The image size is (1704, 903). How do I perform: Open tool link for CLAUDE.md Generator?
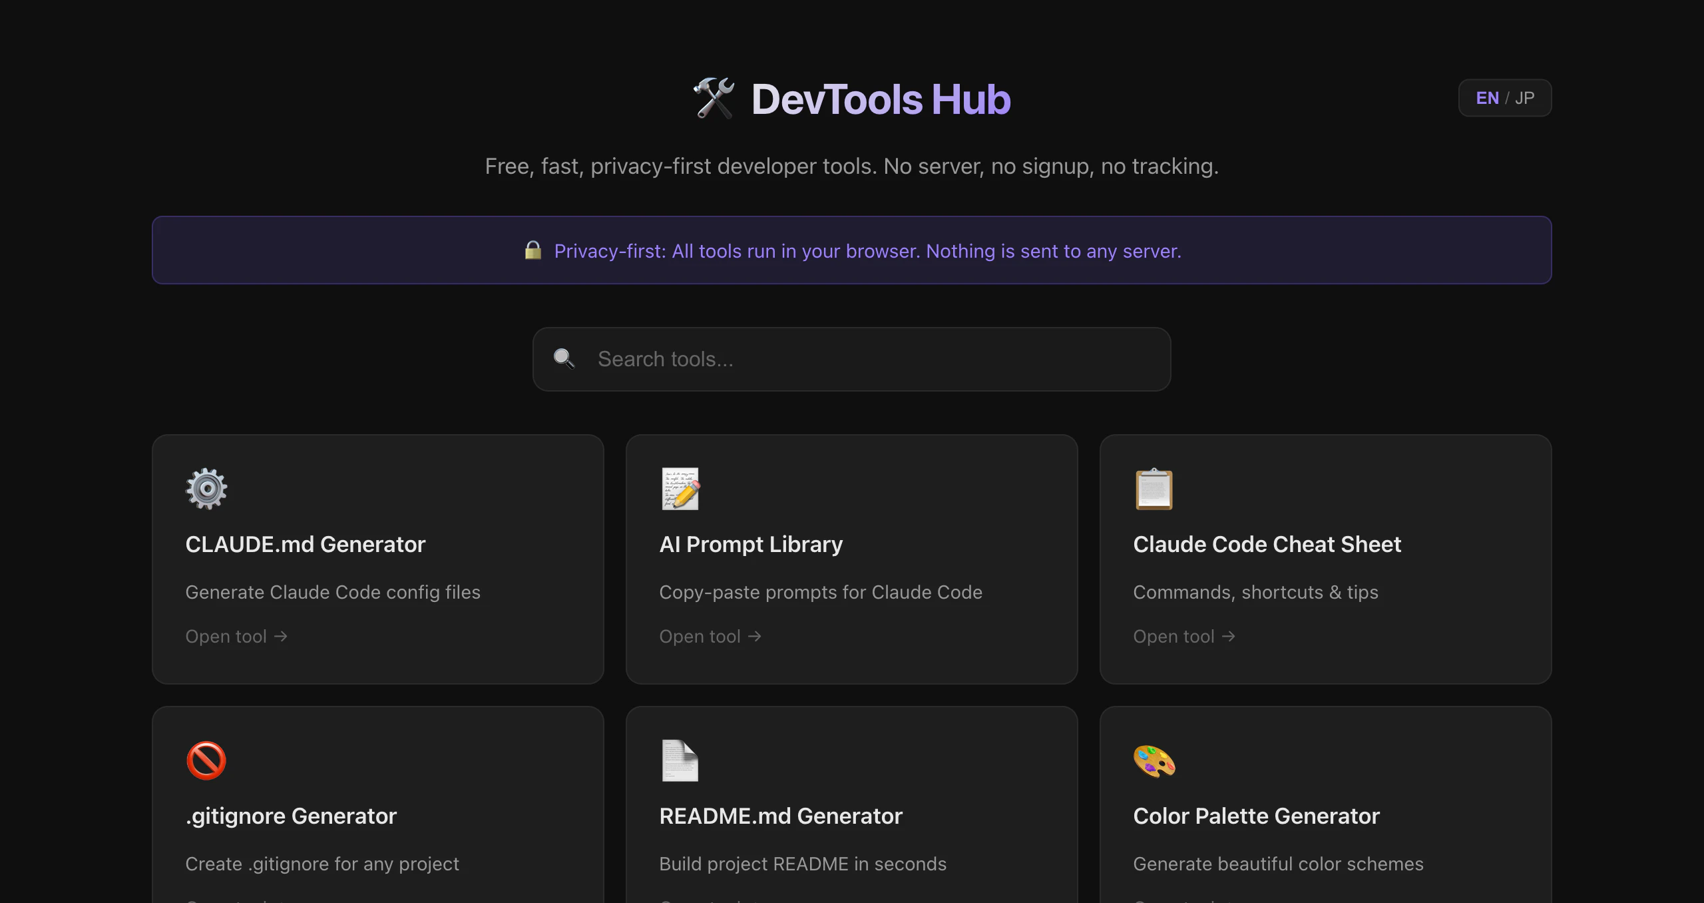[236, 637]
